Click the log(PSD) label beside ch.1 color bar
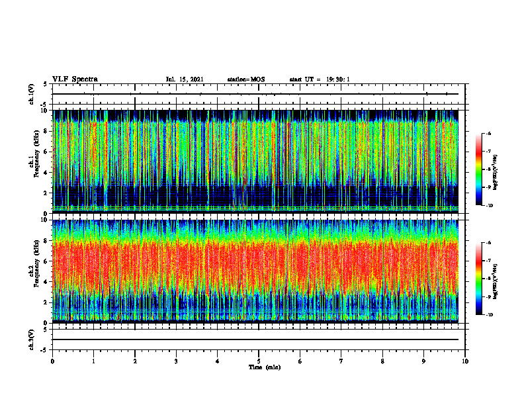Screen dimensions: 524x405 [x=496, y=172]
